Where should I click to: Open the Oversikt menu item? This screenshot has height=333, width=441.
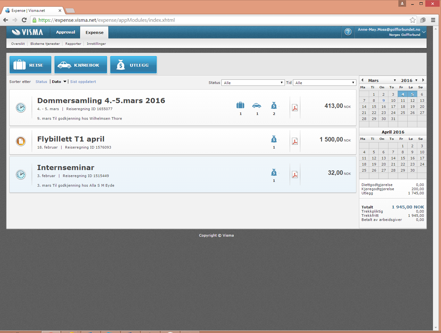click(x=18, y=44)
